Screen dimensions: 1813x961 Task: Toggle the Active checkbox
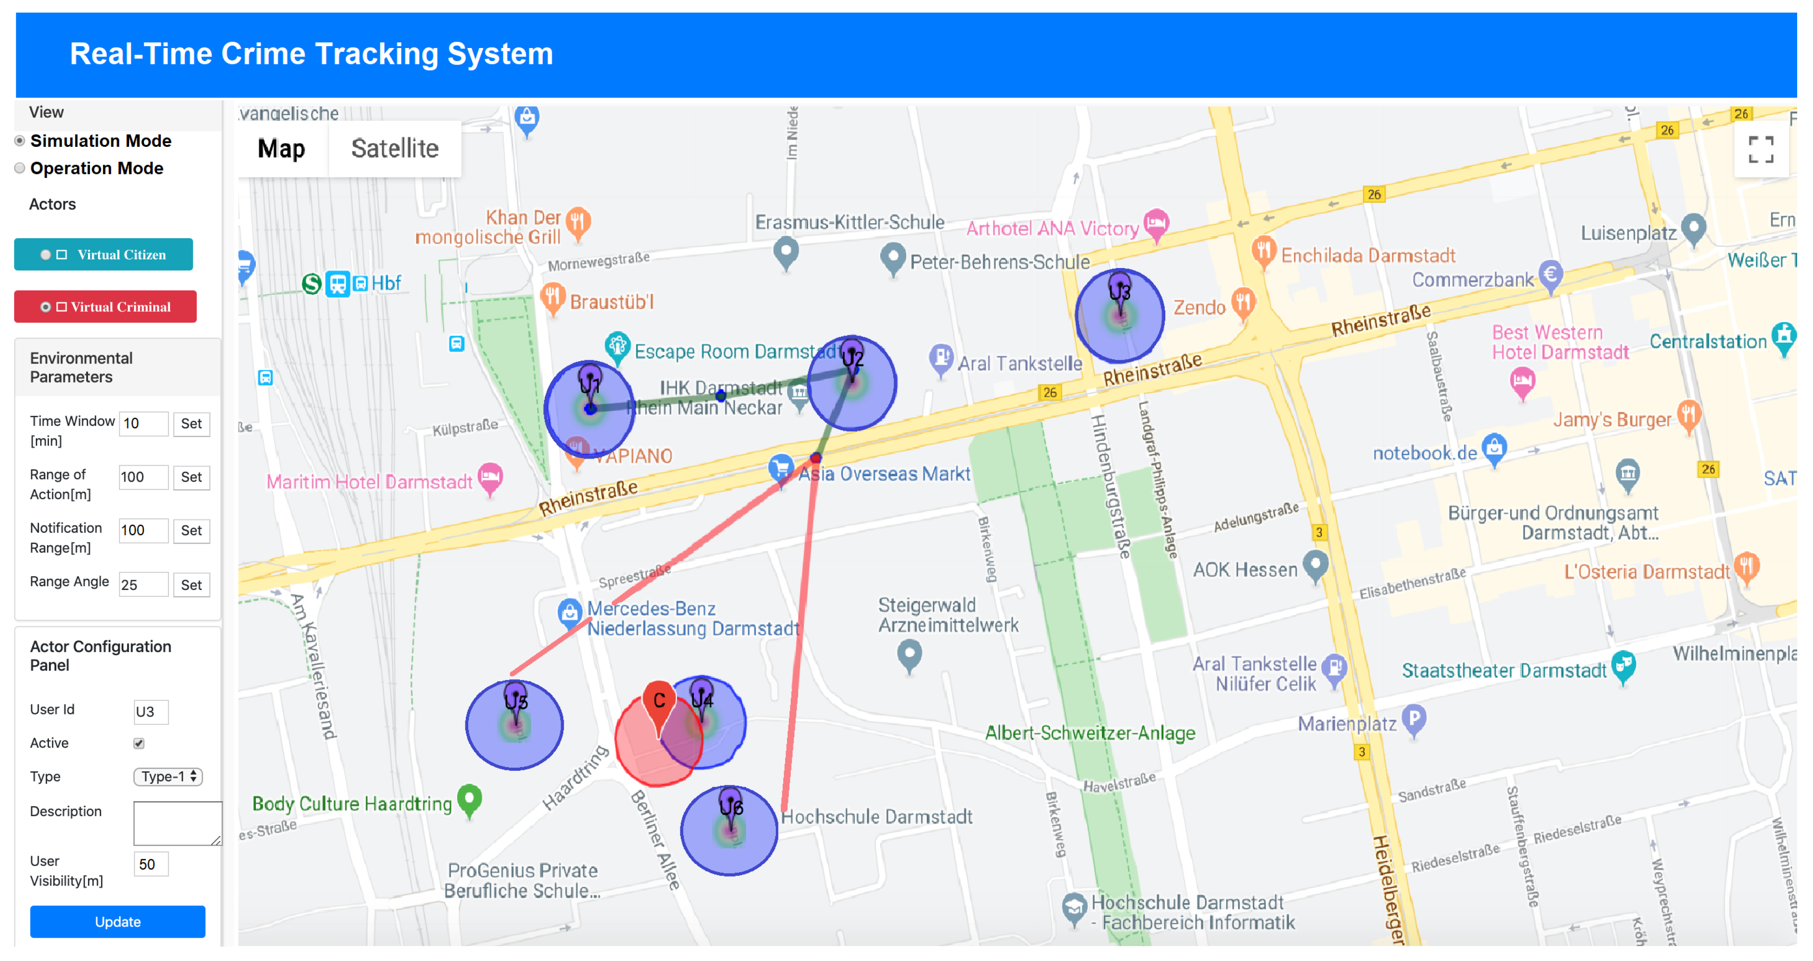(x=139, y=743)
